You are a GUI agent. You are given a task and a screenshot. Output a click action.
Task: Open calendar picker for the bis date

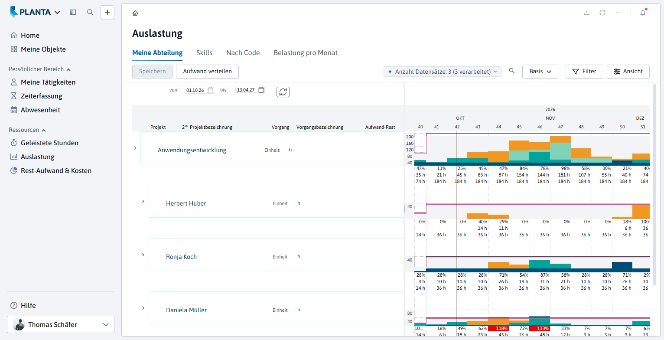point(261,90)
